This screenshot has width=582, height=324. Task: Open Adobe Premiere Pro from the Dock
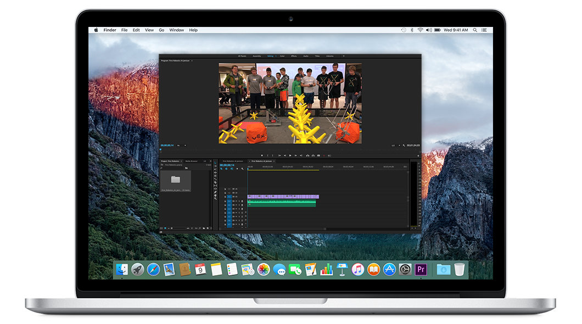[421, 269]
